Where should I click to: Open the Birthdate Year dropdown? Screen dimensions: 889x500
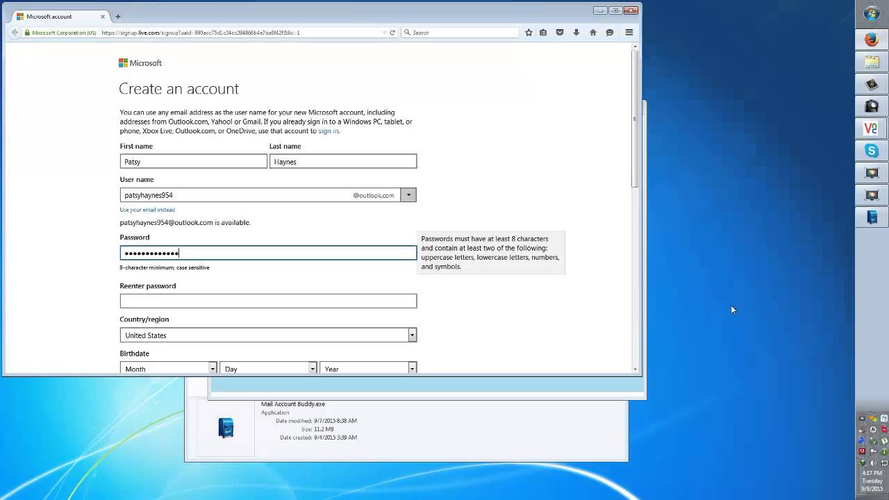368,369
